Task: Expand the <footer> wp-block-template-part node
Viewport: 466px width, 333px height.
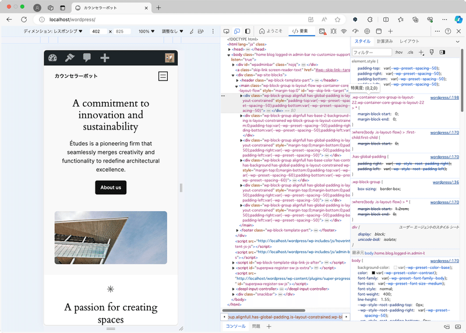Action: pos(238,230)
